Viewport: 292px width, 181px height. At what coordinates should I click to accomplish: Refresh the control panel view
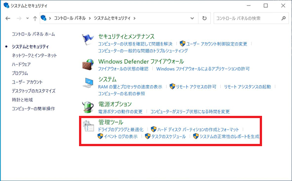[x=204, y=18]
